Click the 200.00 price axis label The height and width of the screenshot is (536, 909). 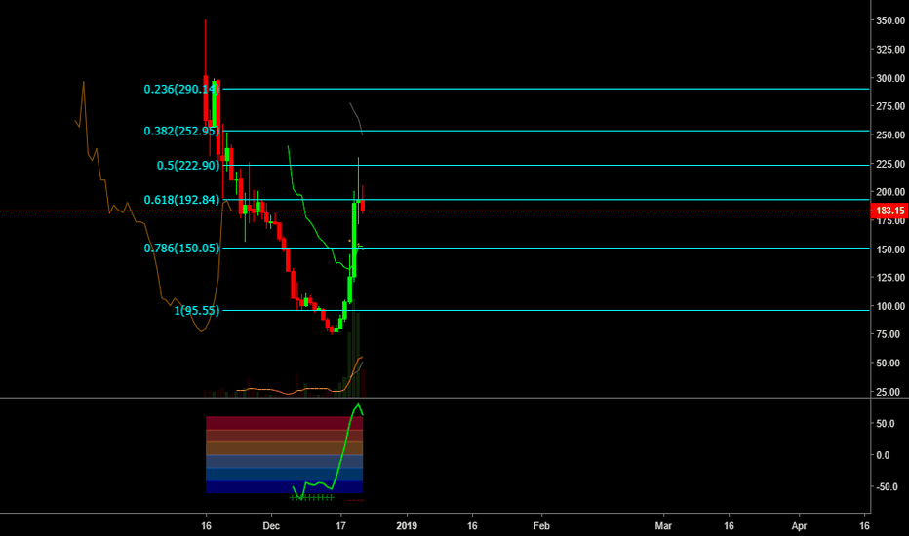(890, 192)
